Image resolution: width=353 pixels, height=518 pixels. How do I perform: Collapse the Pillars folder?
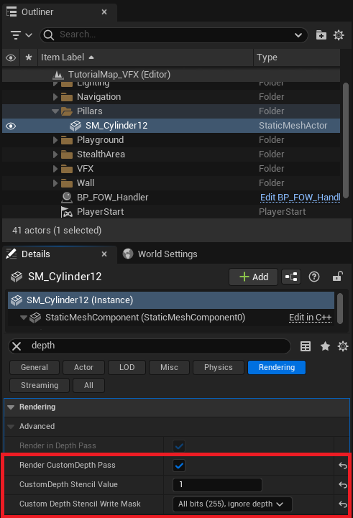[x=55, y=111]
